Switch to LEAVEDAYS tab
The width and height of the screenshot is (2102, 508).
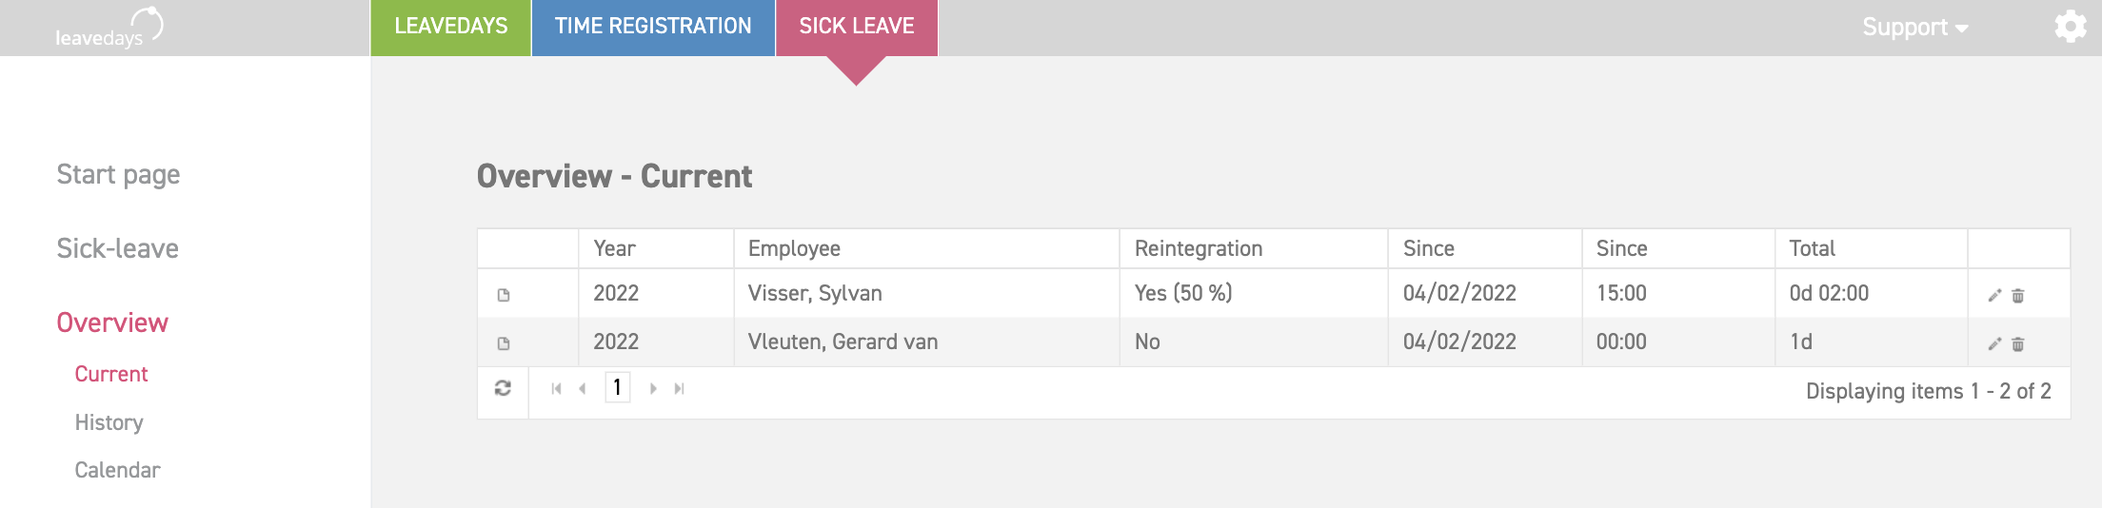[x=451, y=28]
